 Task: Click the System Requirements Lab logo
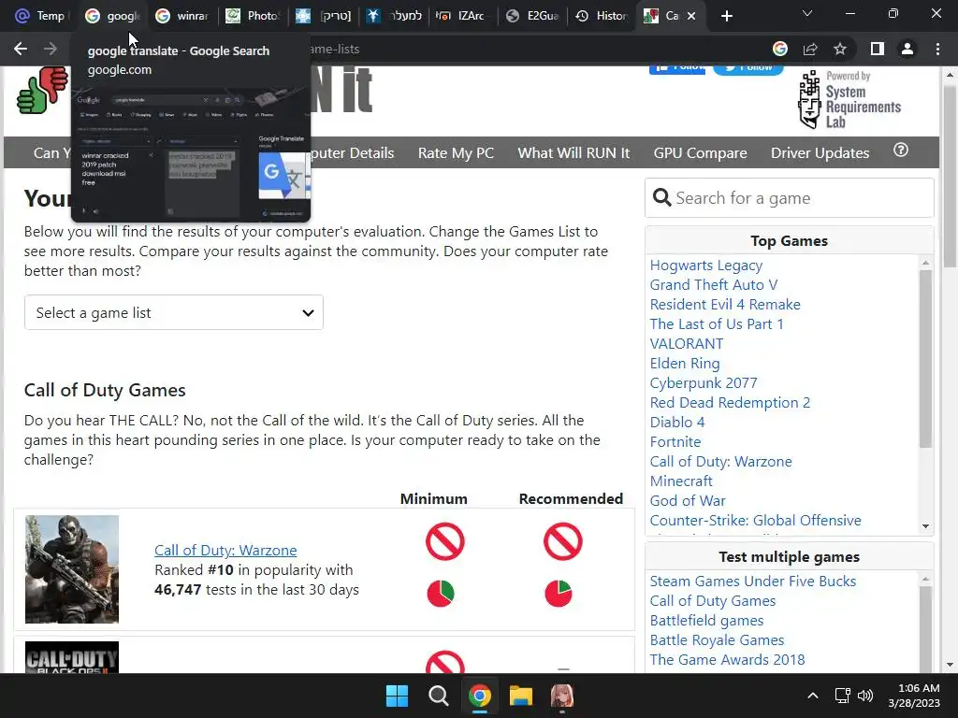tap(849, 99)
